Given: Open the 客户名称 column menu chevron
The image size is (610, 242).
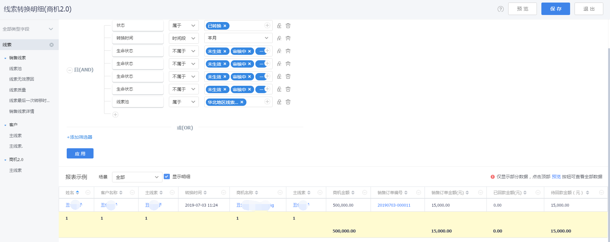Looking at the screenshot, I should (x=132, y=192).
